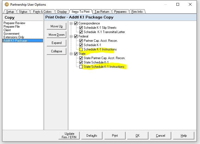Click the app icon in title bar

pos(7,4)
